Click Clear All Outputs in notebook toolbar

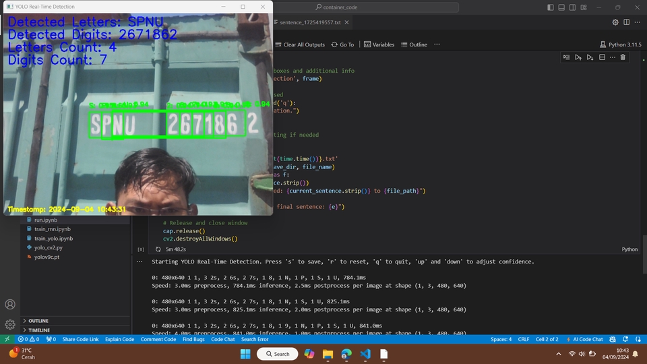(300, 44)
